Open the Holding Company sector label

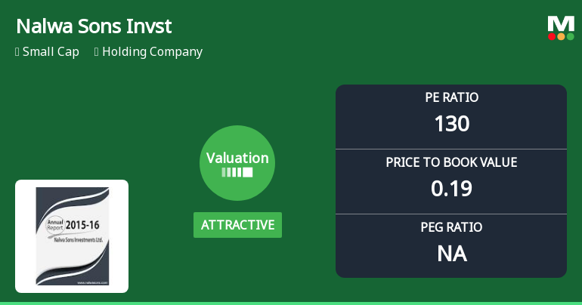152,52
